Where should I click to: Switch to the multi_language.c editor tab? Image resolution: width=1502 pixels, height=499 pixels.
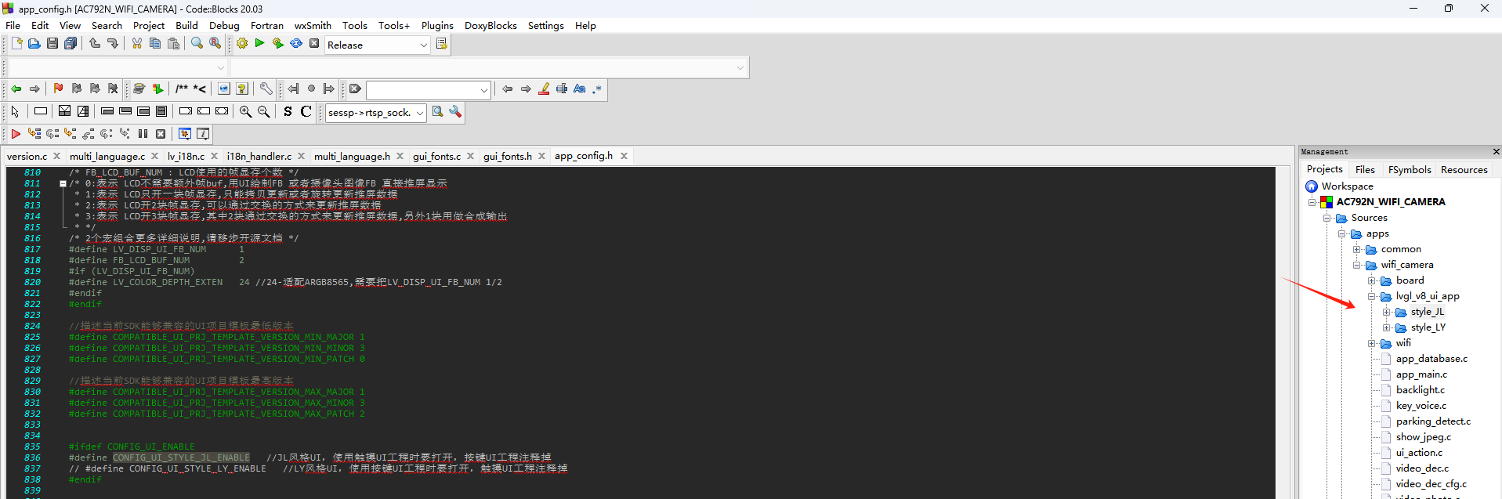(107, 156)
